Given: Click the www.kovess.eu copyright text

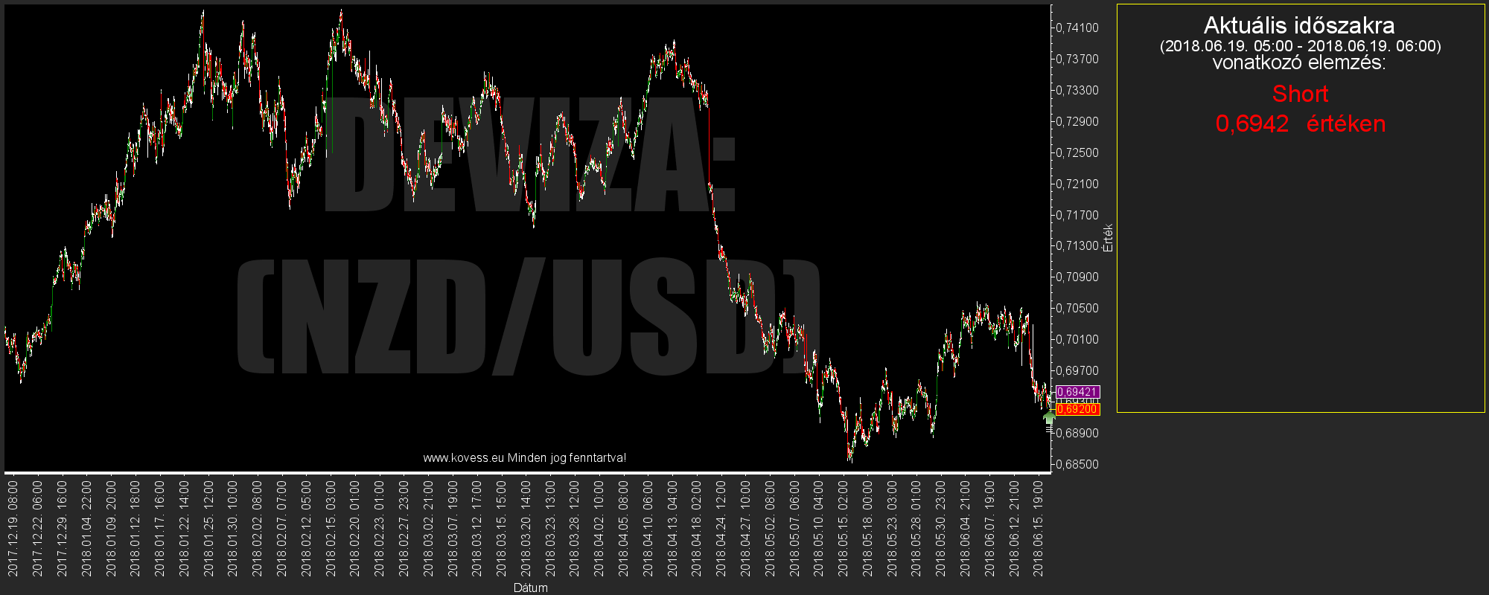Looking at the screenshot, I should pyautogui.click(x=524, y=457).
